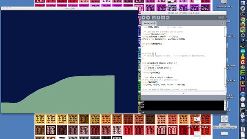Open Evernote from the Dock
This screenshot has width=247, height=139.
pyautogui.click(x=243, y=30)
